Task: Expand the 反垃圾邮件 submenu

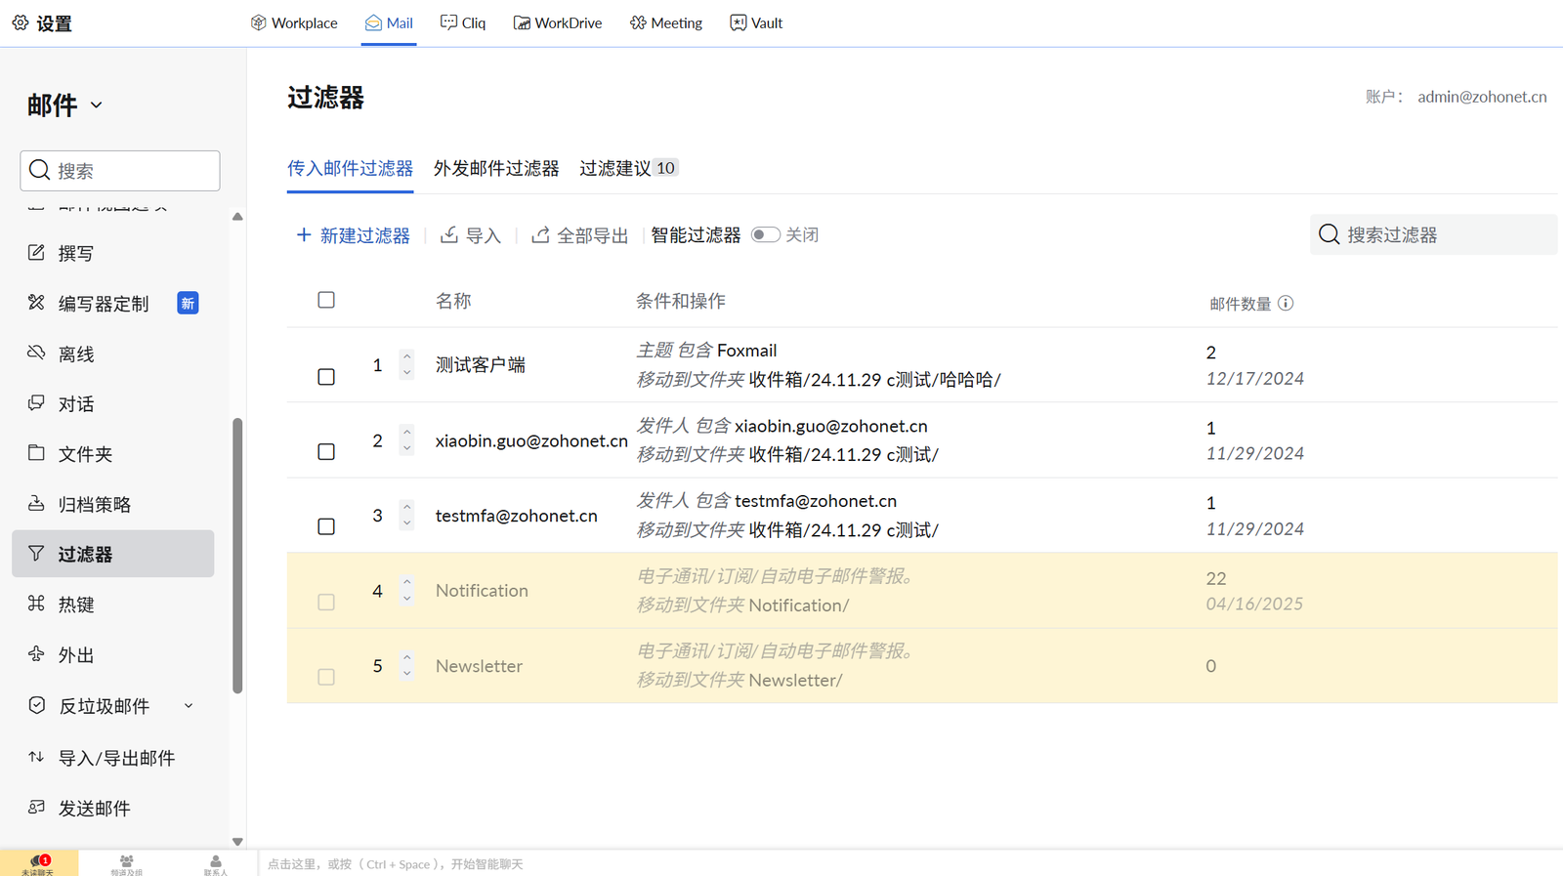Action: tap(189, 706)
